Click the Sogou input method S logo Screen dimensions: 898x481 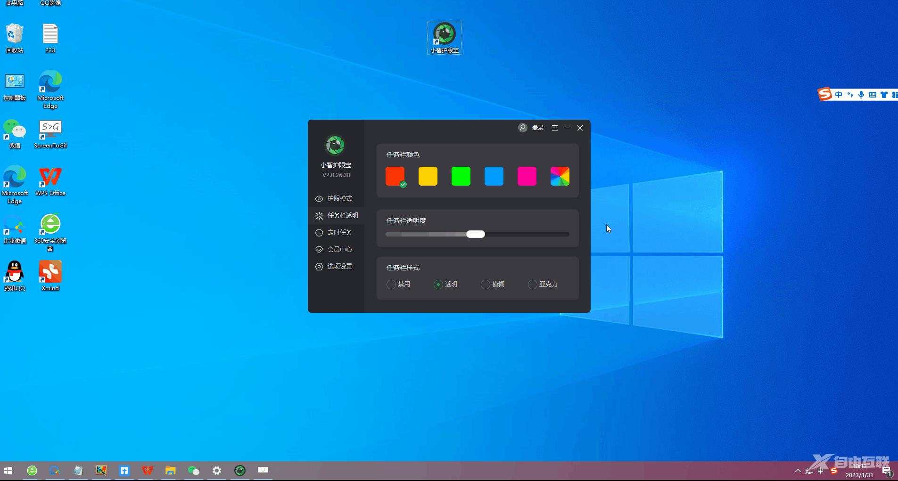pyautogui.click(x=825, y=94)
